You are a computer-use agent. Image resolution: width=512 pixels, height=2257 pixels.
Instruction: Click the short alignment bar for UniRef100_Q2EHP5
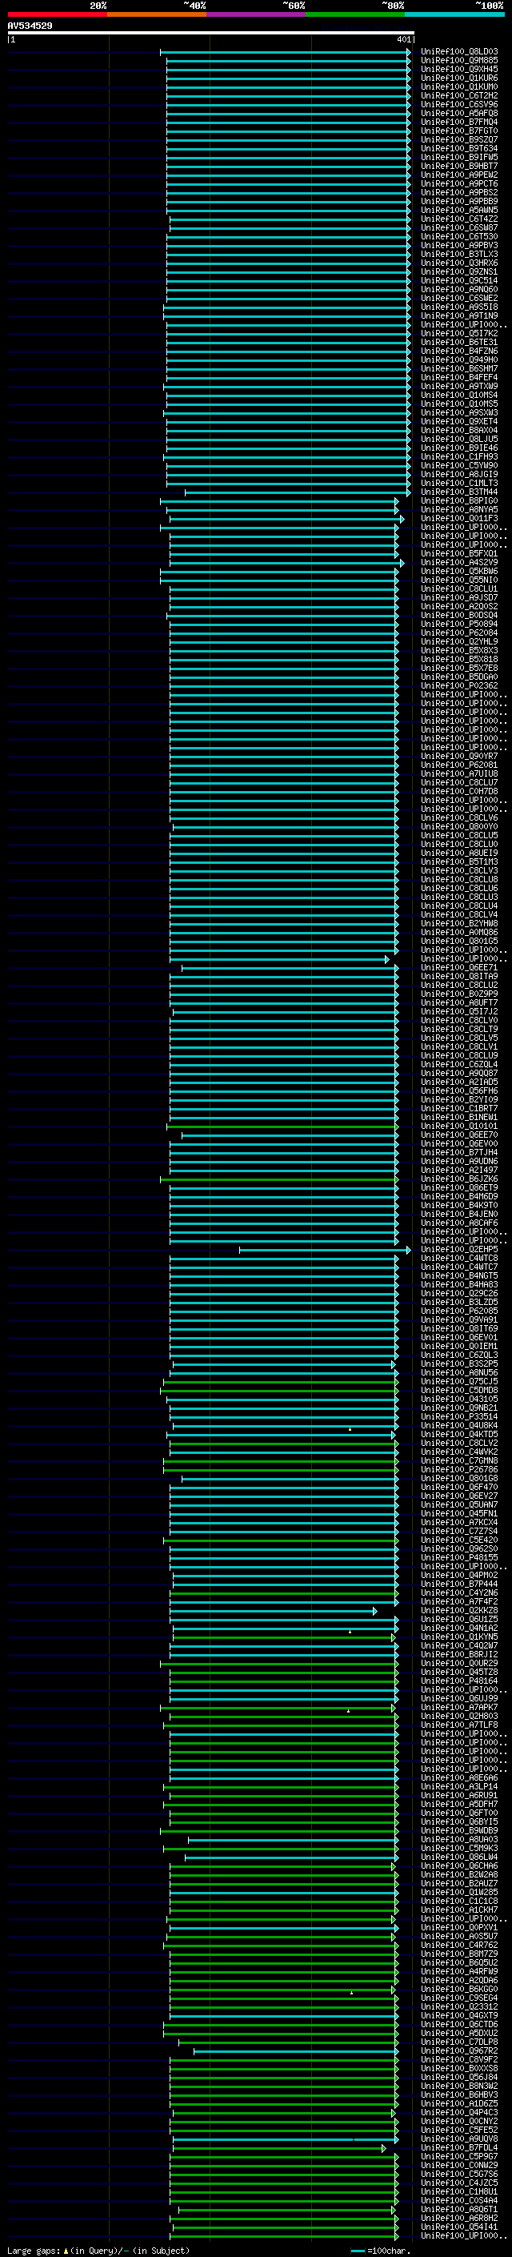(325, 1251)
